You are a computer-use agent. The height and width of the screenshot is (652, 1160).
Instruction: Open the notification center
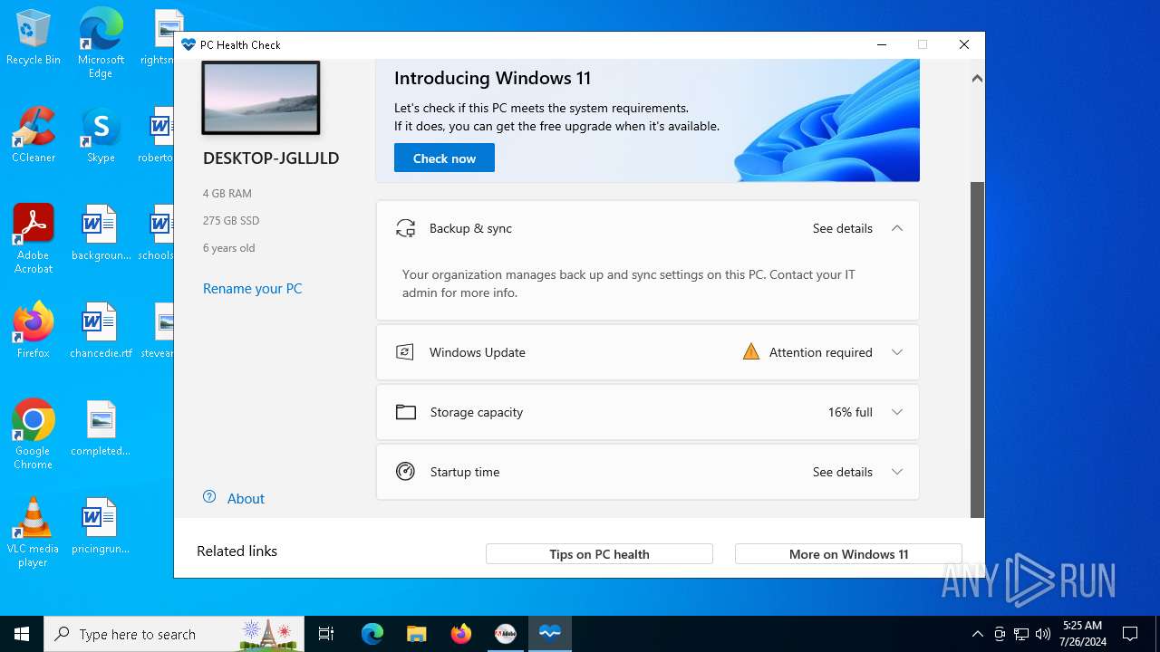click(1130, 634)
